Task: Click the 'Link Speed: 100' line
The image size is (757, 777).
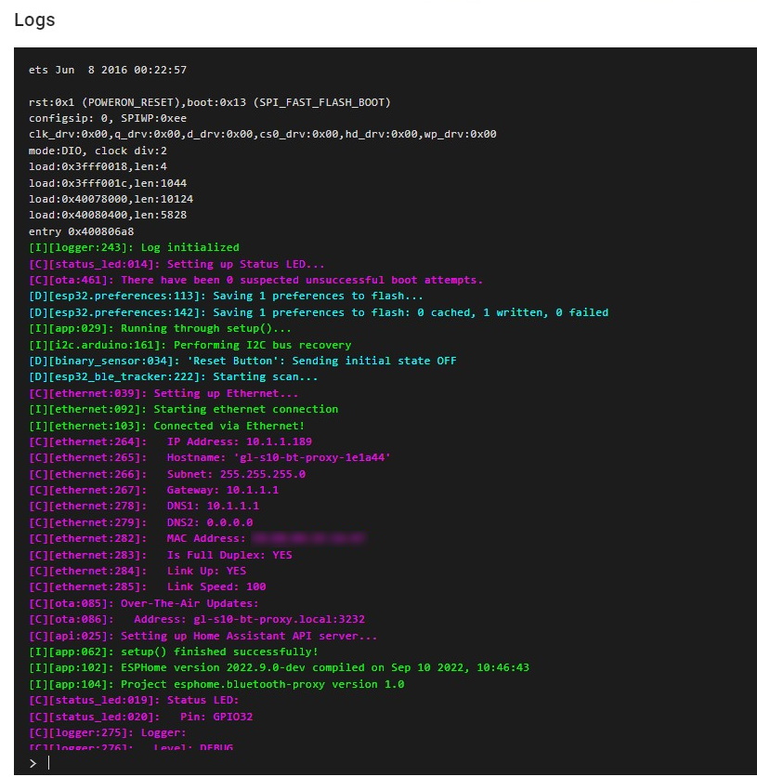Action: pos(147,586)
